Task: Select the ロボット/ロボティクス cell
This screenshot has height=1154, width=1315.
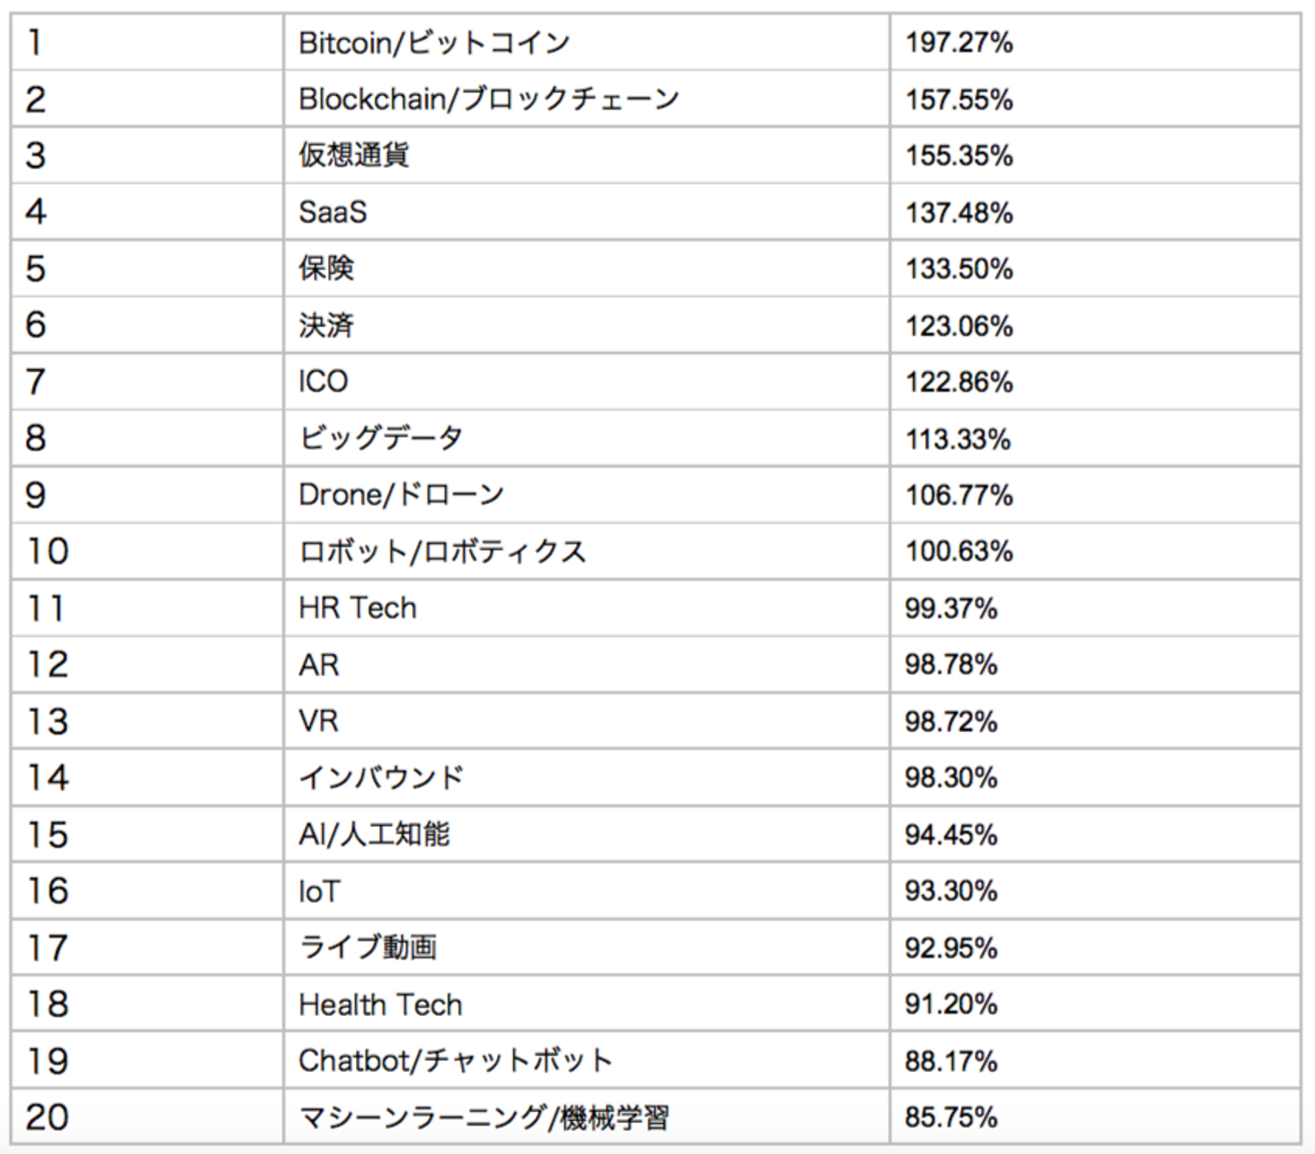Action: point(442,552)
